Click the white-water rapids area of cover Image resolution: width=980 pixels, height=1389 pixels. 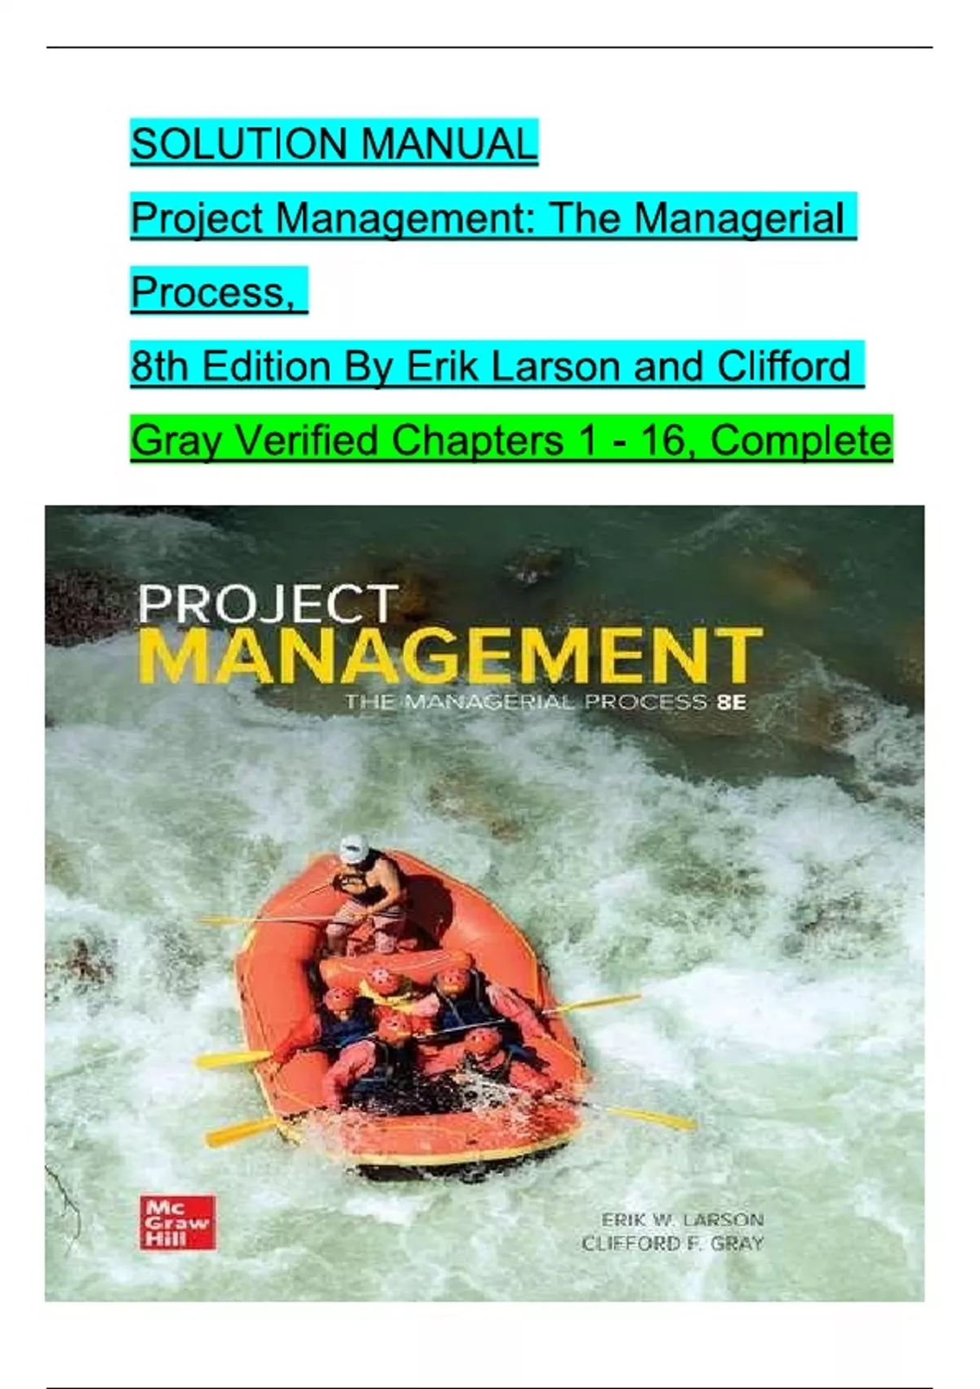pyautogui.click(x=735, y=899)
